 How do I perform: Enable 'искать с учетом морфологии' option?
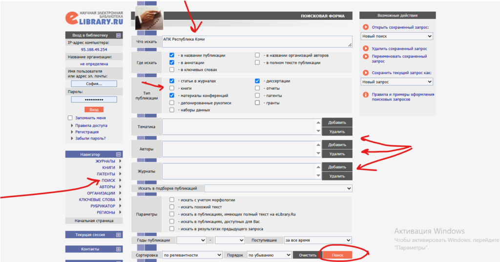[172, 200]
